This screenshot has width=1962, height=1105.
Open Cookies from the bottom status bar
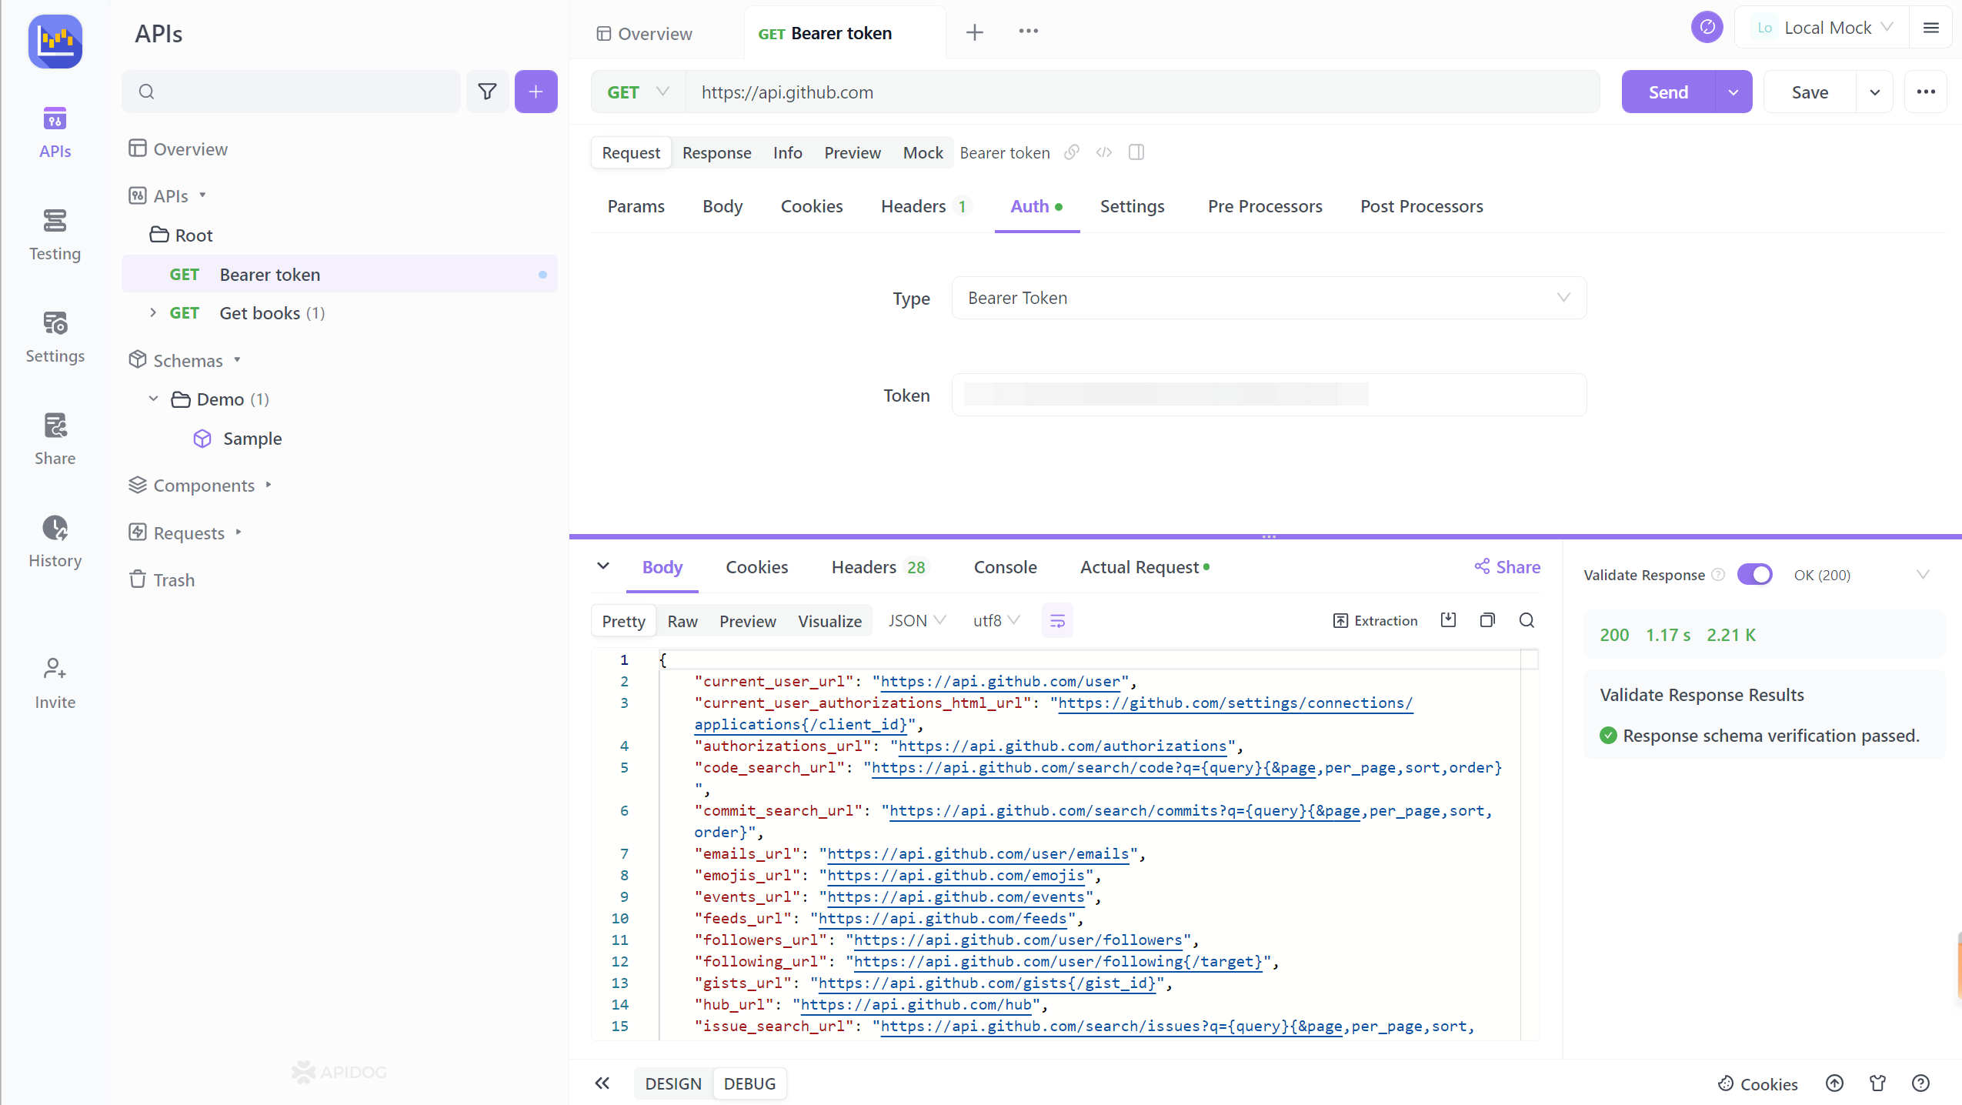pyautogui.click(x=1757, y=1083)
